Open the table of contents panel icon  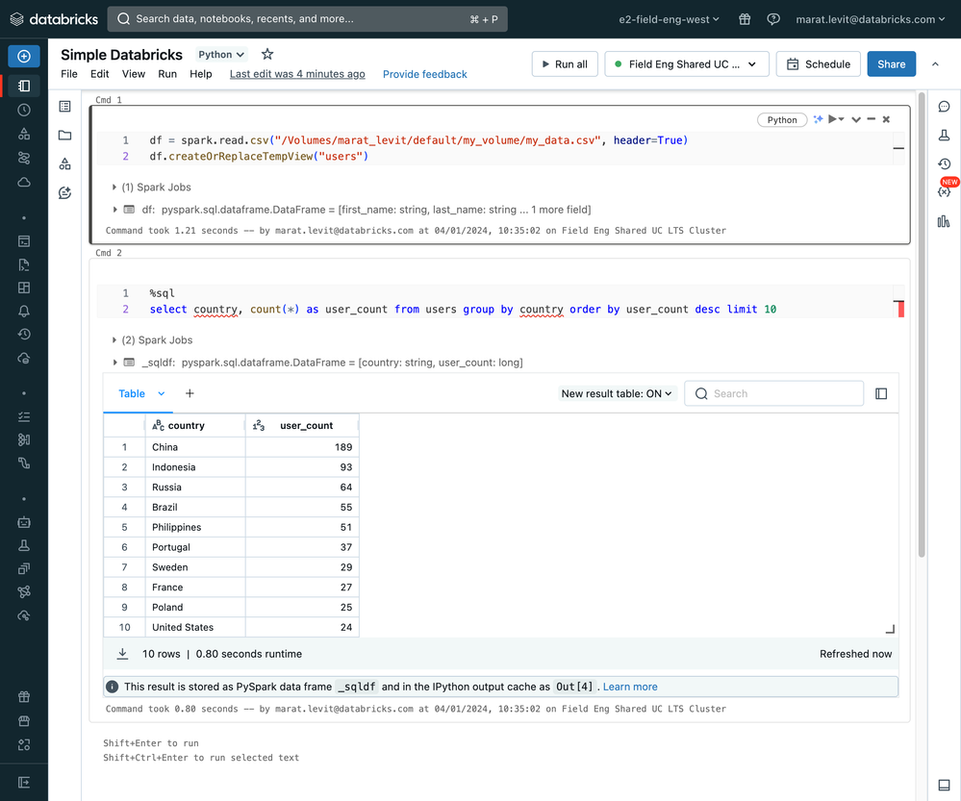[x=65, y=107]
